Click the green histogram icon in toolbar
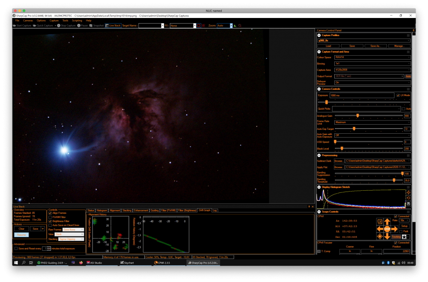The height and width of the screenshot is (282, 428). coord(235,25)
